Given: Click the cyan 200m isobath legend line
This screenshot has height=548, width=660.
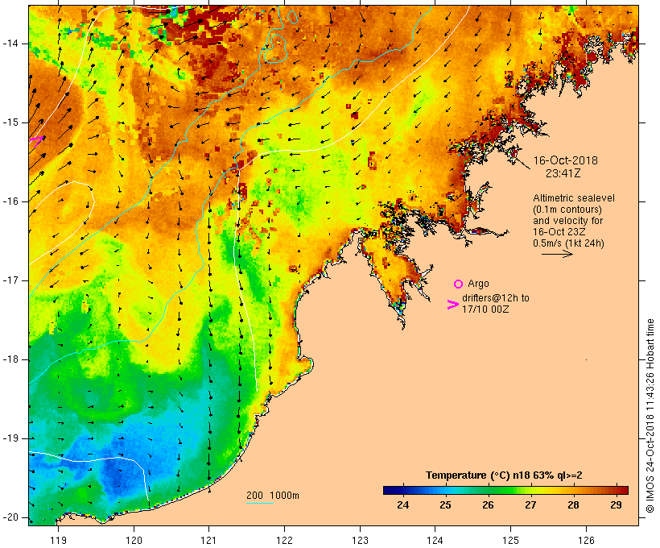Looking at the screenshot, I should [260, 503].
